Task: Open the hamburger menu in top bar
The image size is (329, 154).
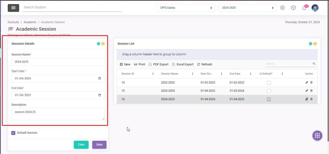Action: 13,7
